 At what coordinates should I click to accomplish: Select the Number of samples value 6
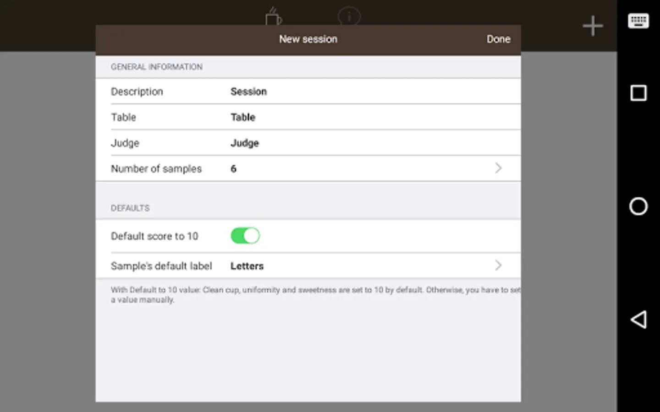233,169
